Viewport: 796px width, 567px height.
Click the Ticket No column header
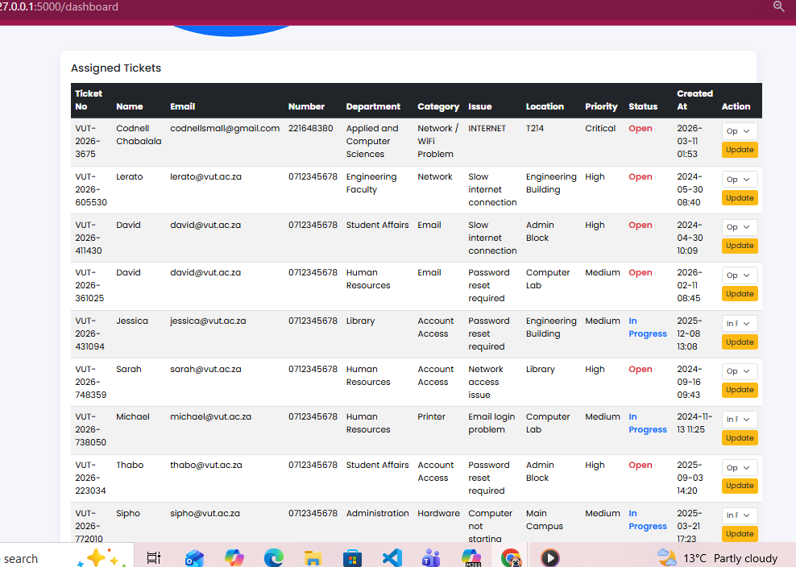(x=89, y=100)
